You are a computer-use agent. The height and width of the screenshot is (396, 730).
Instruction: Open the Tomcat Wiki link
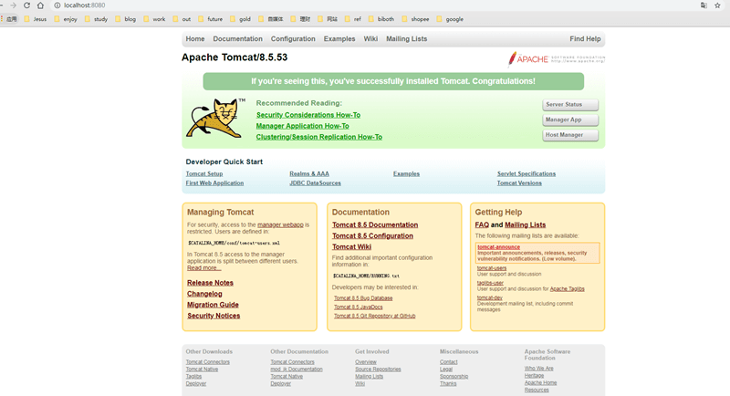pyautogui.click(x=351, y=247)
